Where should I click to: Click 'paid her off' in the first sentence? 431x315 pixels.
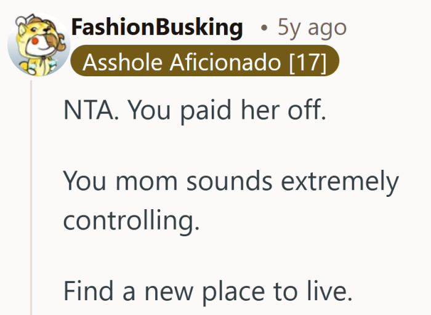tap(253, 111)
